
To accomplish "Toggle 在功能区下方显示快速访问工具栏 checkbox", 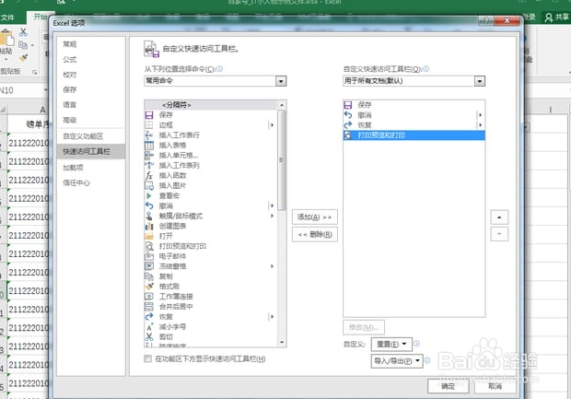I will (x=148, y=359).
